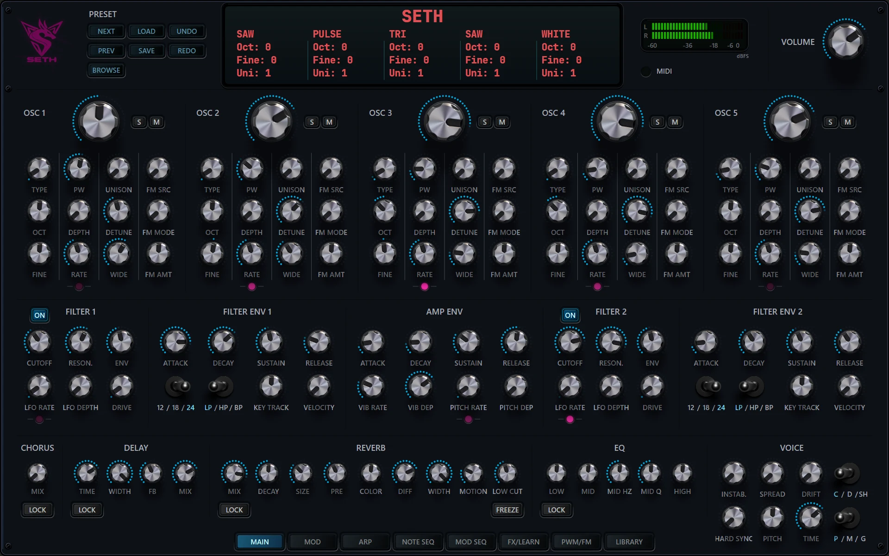Screen dimensions: 889x556
Task: Click the OSC 1 RATE LFO indicator dot
Action: [79, 287]
